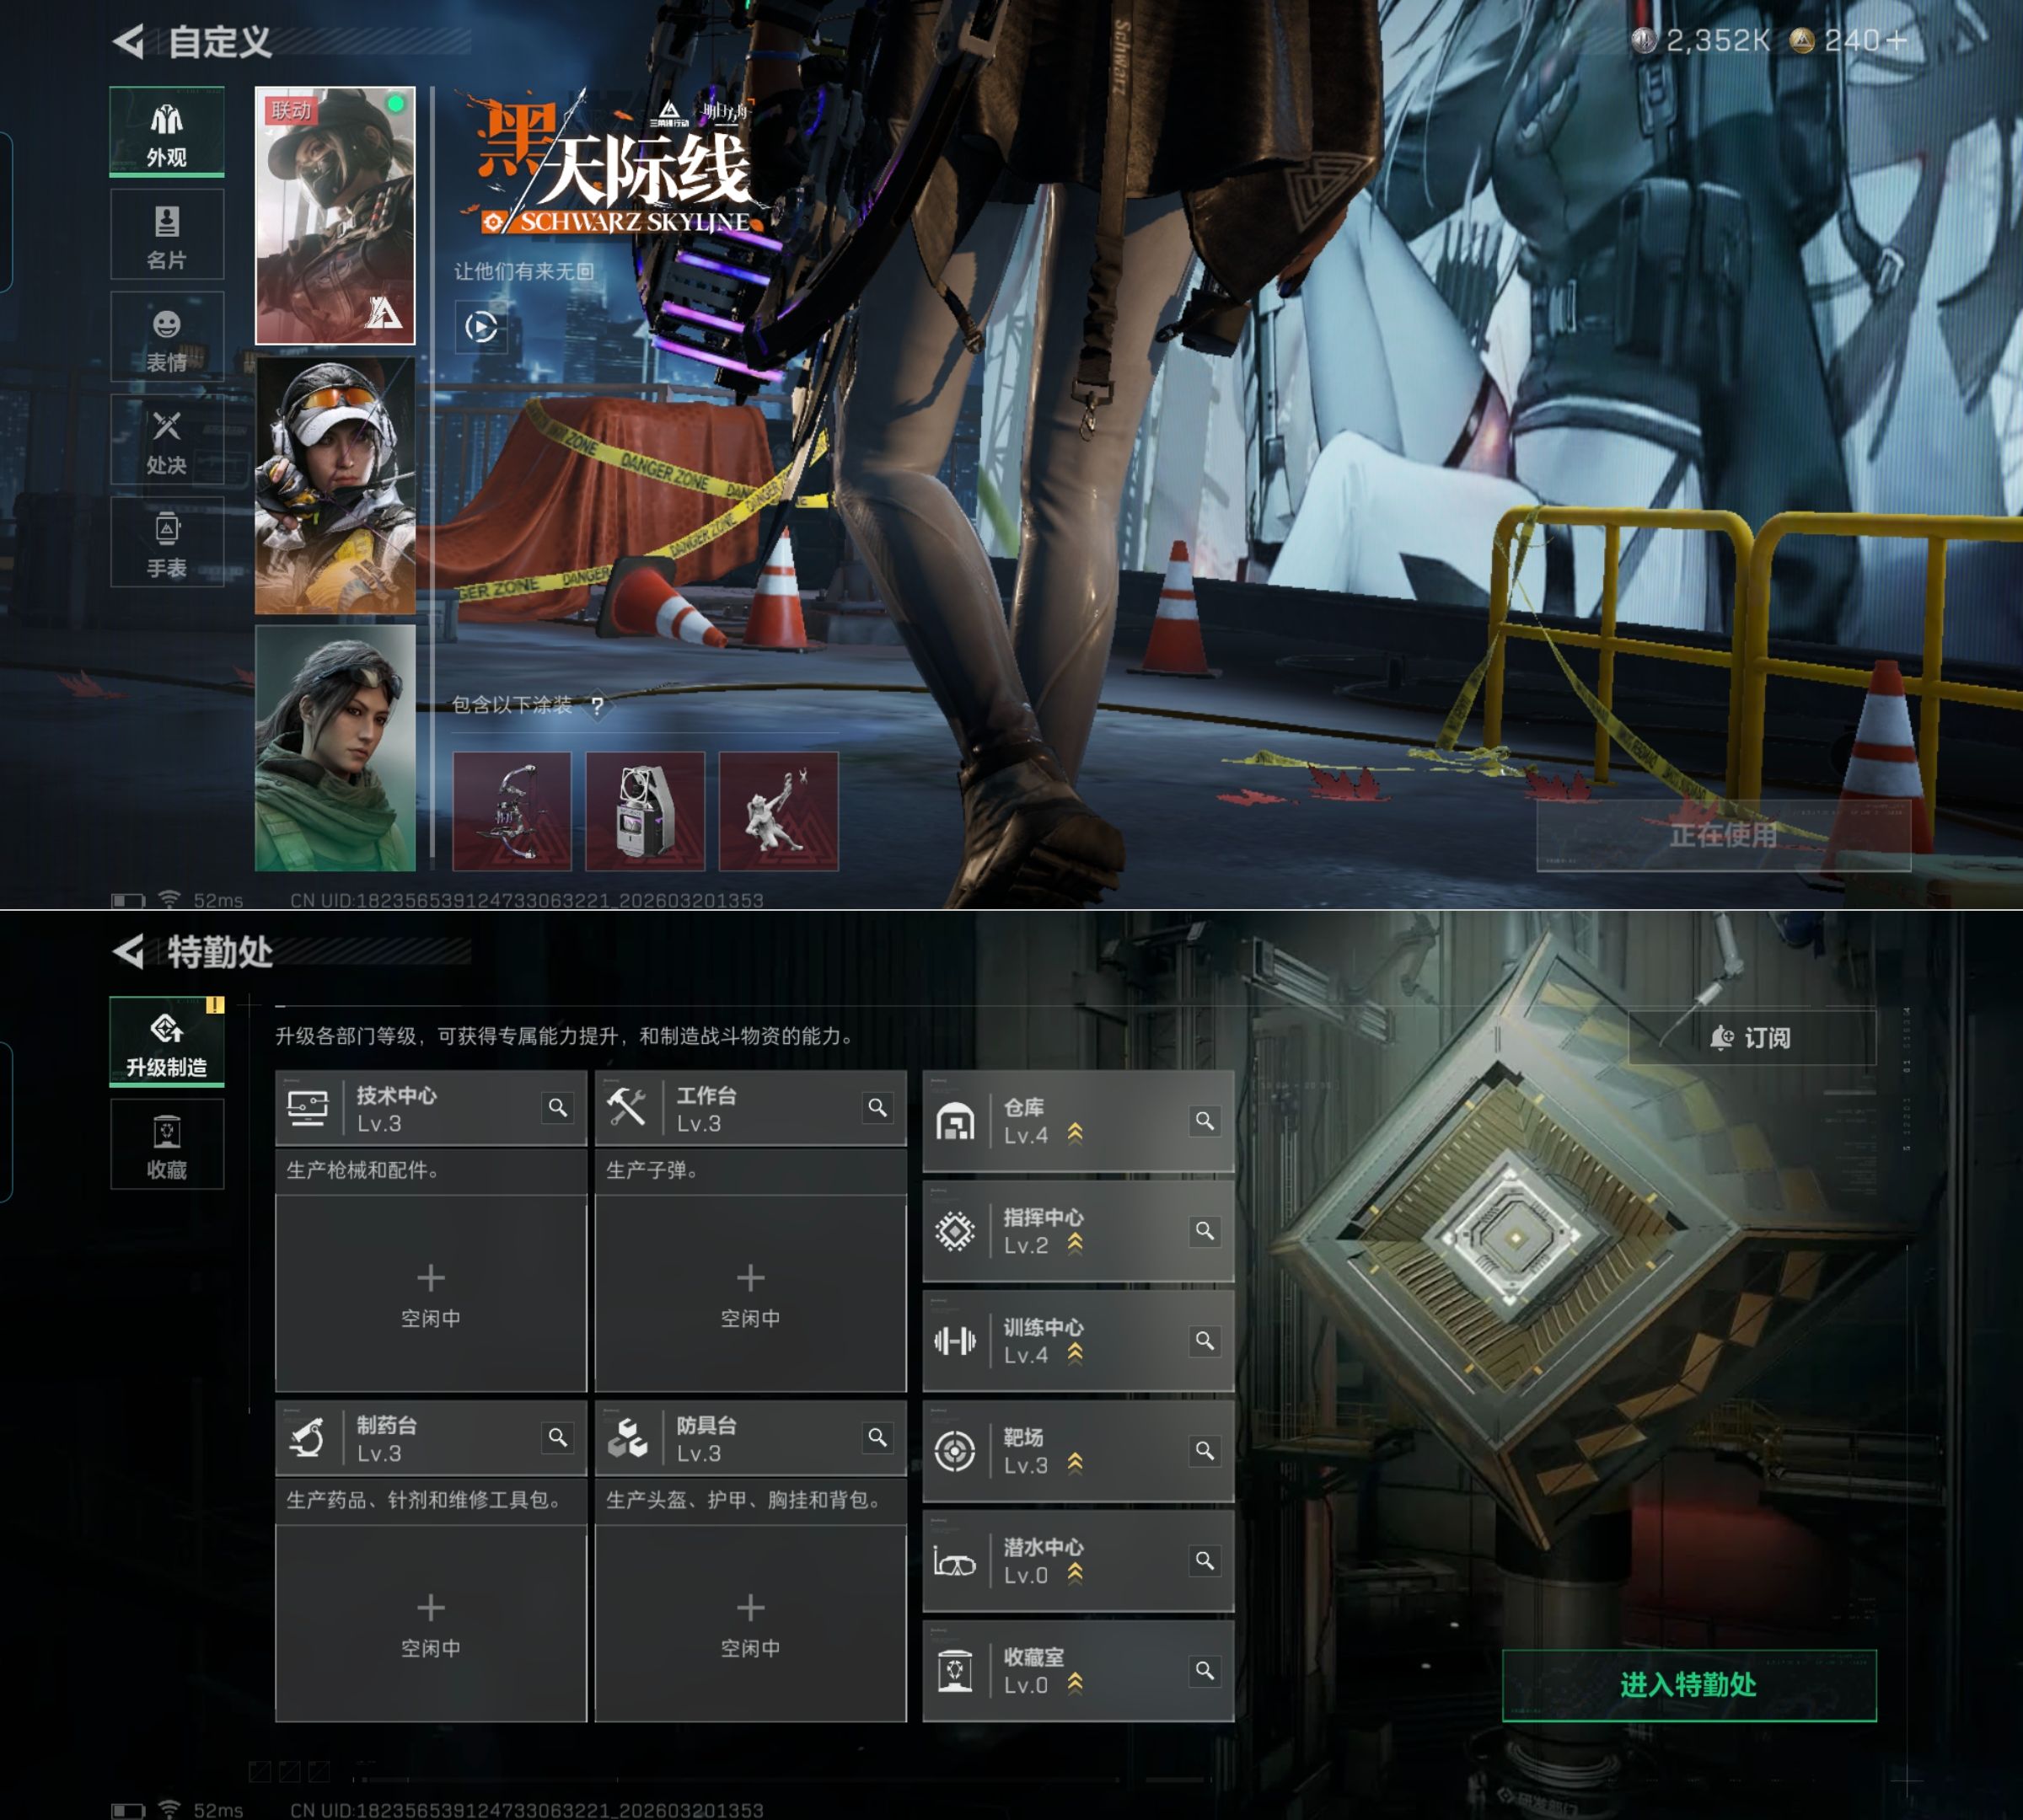
Task: Expand upgrade arrow for 训练中心
Action: pos(1075,1353)
